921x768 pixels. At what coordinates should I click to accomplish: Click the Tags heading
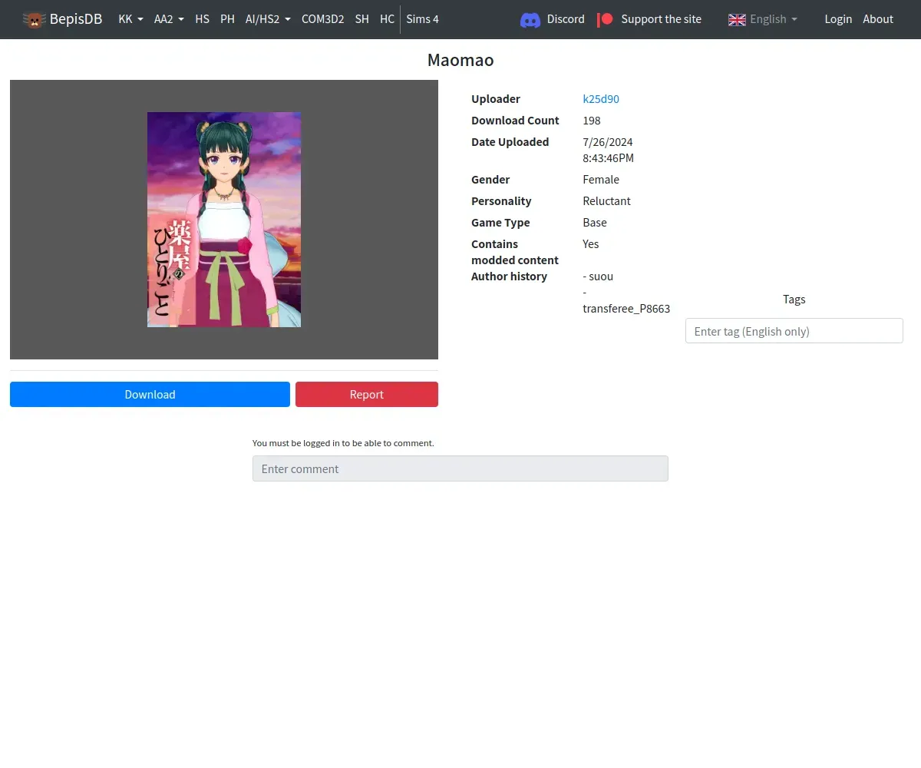[x=794, y=300]
